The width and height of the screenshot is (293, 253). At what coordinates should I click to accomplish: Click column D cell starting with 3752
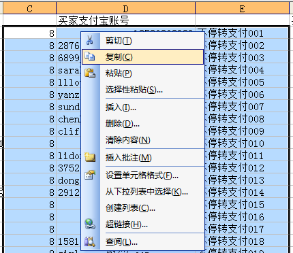(x=69, y=167)
